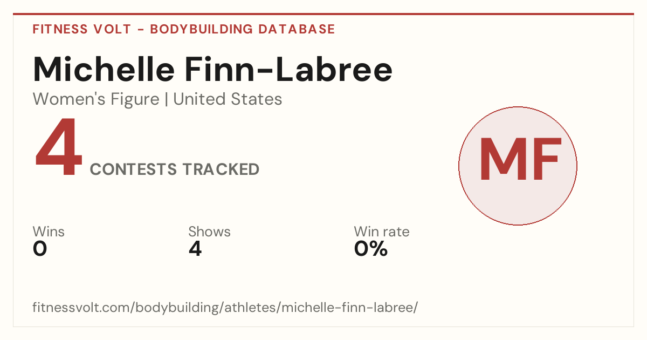Click the Wins value 0

pos(40,249)
